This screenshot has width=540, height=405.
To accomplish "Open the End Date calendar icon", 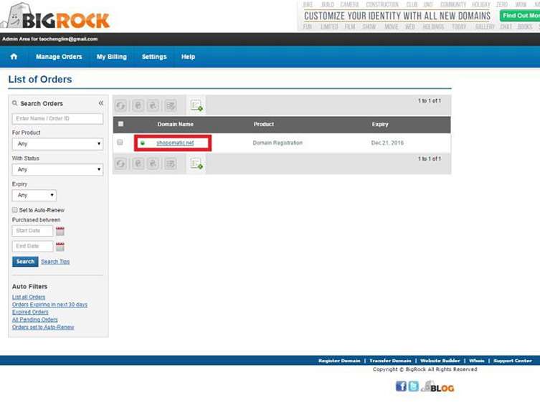I will click(x=60, y=247).
